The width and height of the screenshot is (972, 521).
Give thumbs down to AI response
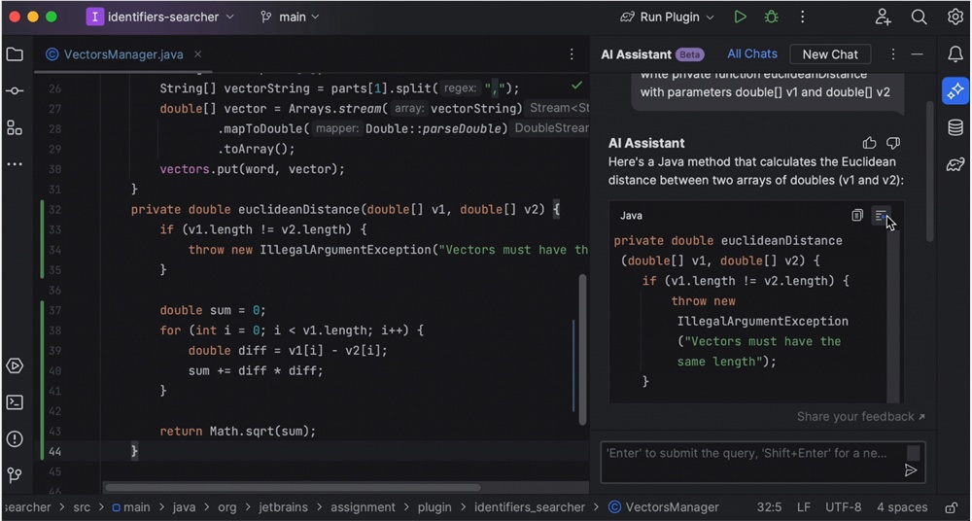pyautogui.click(x=893, y=144)
